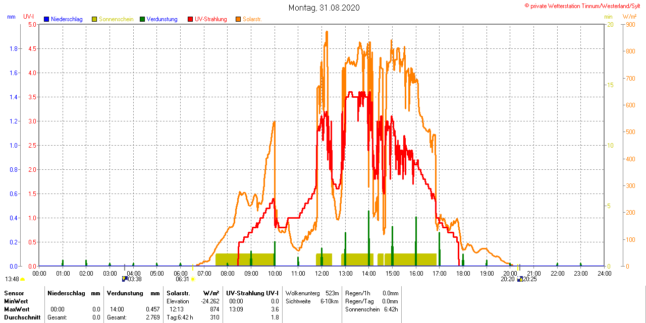
Task: Click the 20:20 sunset time label
Action: click(508, 279)
